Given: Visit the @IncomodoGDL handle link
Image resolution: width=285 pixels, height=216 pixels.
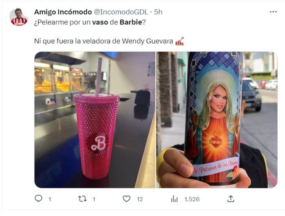Looking at the screenshot, I should pos(121,12).
